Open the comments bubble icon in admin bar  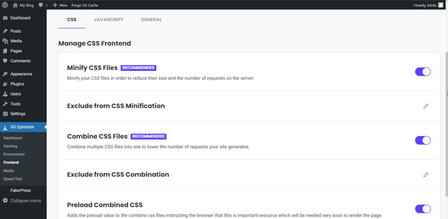(41, 5)
